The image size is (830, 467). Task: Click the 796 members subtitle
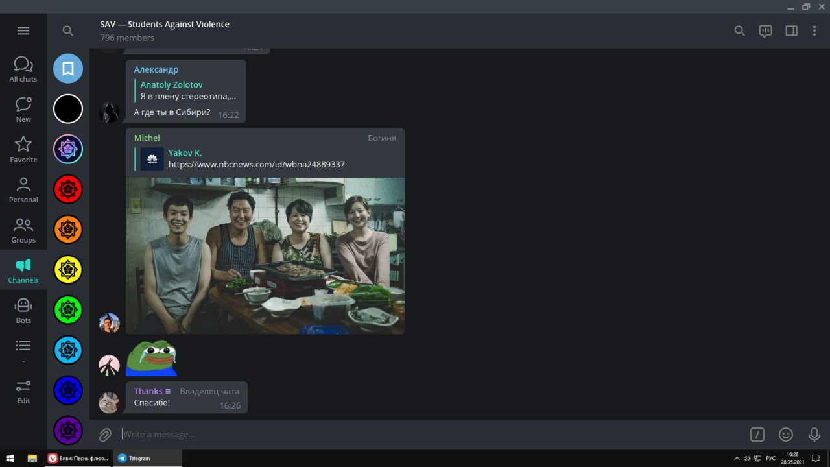point(127,38)
